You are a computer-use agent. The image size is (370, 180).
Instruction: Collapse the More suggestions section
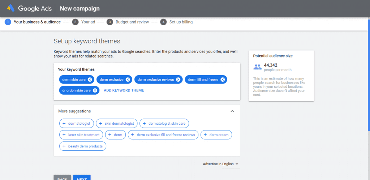pyautogui.click(x=232, y=111)
